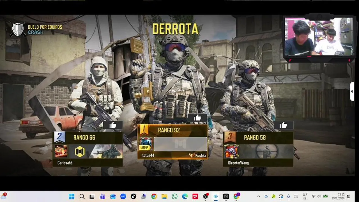
Task: Click the webcam overlay video
Action: pos(319,36)
